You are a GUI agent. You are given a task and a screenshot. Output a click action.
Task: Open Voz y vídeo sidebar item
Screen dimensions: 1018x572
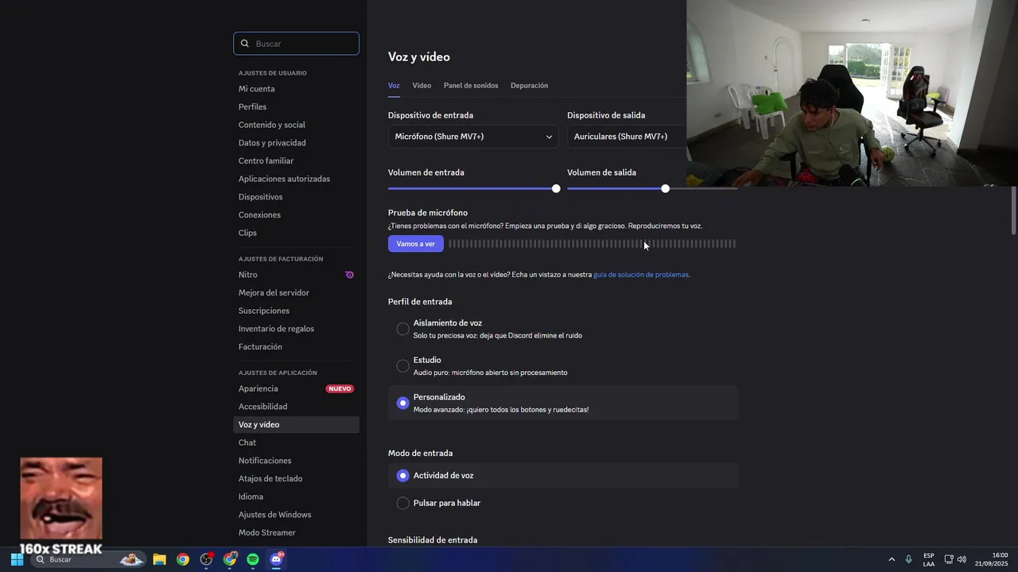point(296,424)
